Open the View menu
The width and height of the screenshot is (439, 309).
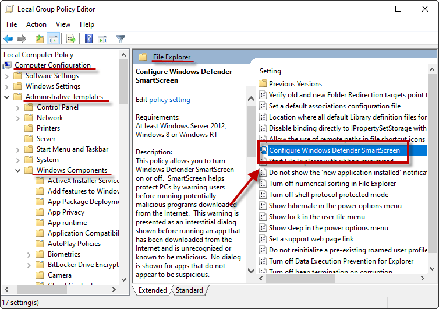(63, 24)
